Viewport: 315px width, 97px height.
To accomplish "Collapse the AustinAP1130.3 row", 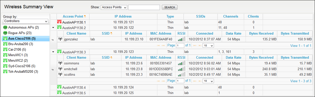I will 53,52.
